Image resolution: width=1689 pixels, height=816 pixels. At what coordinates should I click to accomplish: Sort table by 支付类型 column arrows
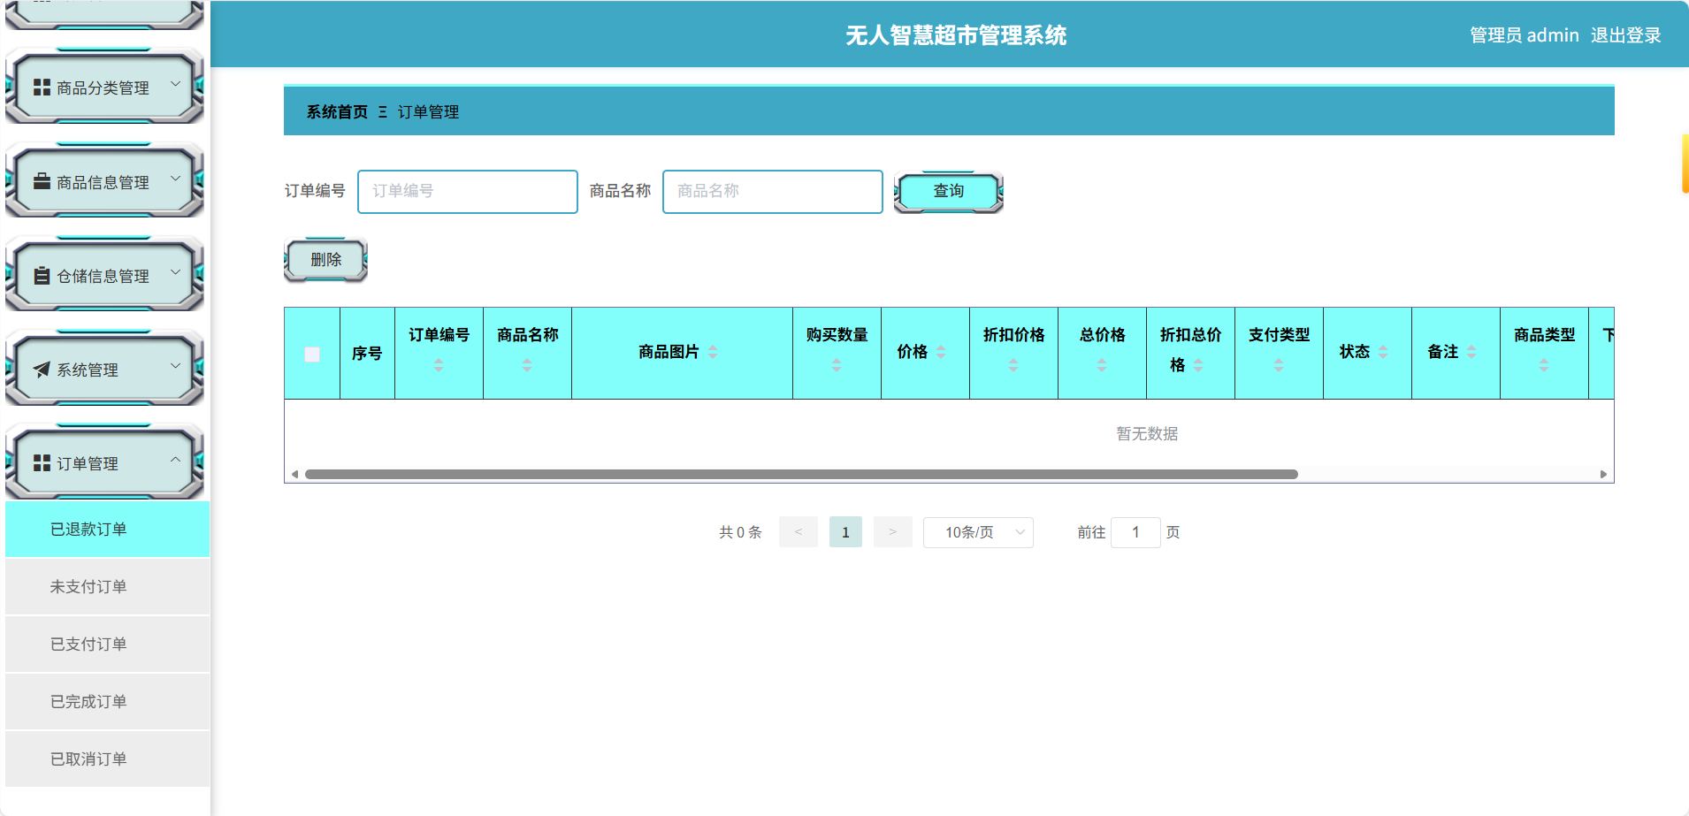[1279, 364]
